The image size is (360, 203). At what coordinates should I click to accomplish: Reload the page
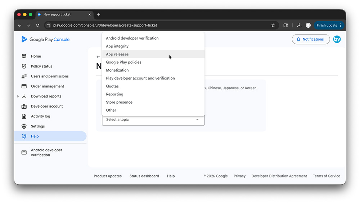point(37,25)
